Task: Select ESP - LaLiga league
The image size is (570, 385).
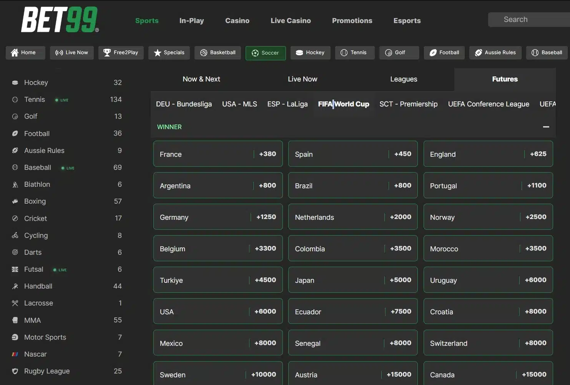Action: click(x=287, y=104)
